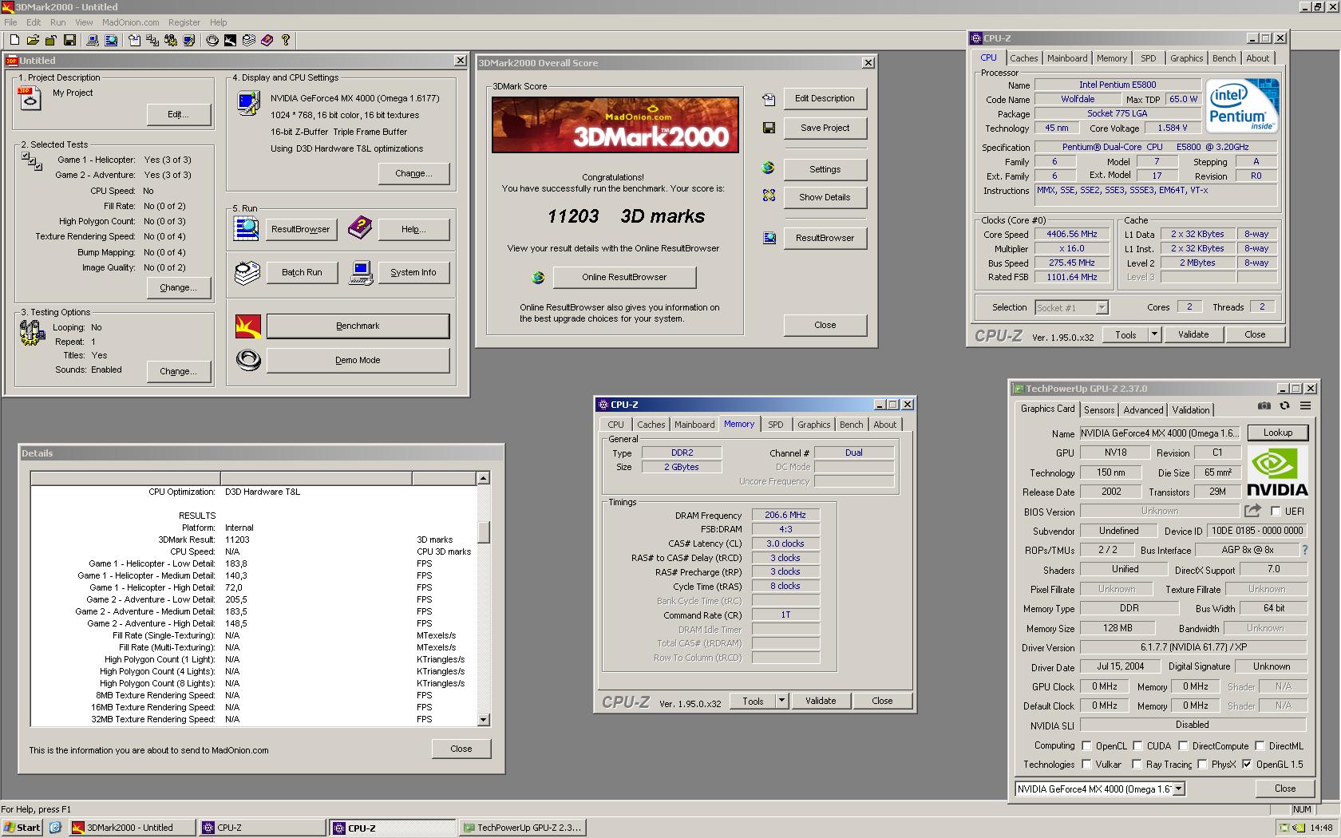This screenshot has width=1341, height=838.
Task: Toggle the Vulkan checkbox
Action: pyautogui.click(x=1086, y=765)
